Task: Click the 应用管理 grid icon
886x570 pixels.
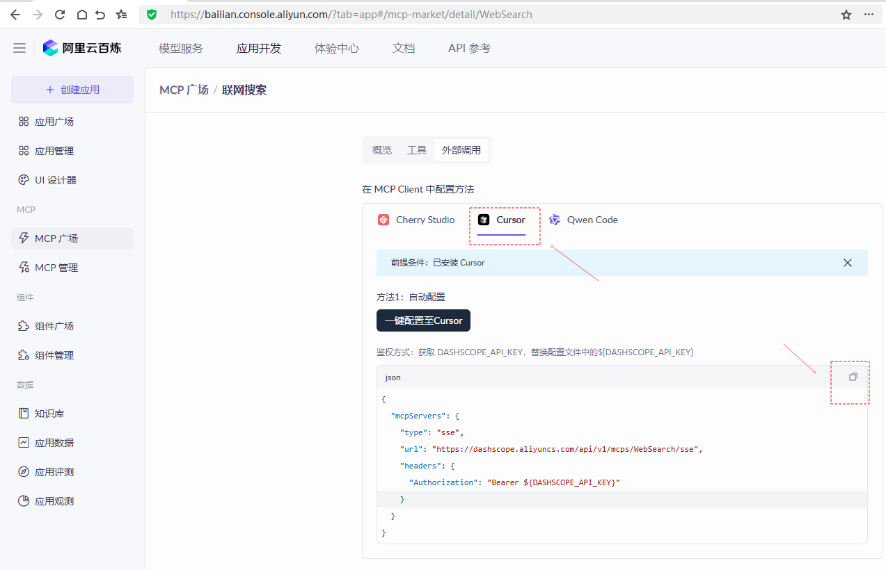Action: (x=24, y=151)
